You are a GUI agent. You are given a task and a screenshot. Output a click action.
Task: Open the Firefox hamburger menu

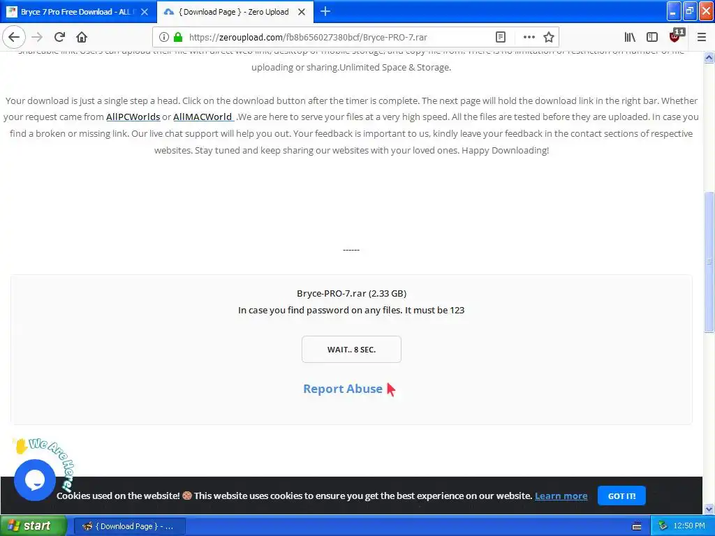tap(701, 37)
